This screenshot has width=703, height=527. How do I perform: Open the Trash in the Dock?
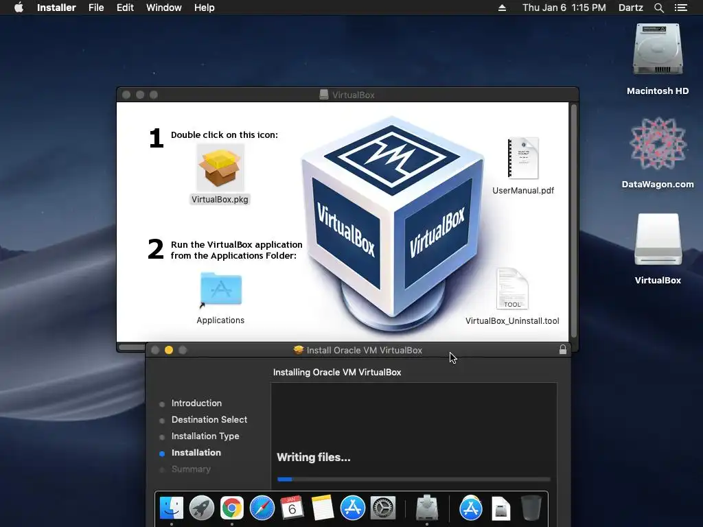[x=531, y=508]
